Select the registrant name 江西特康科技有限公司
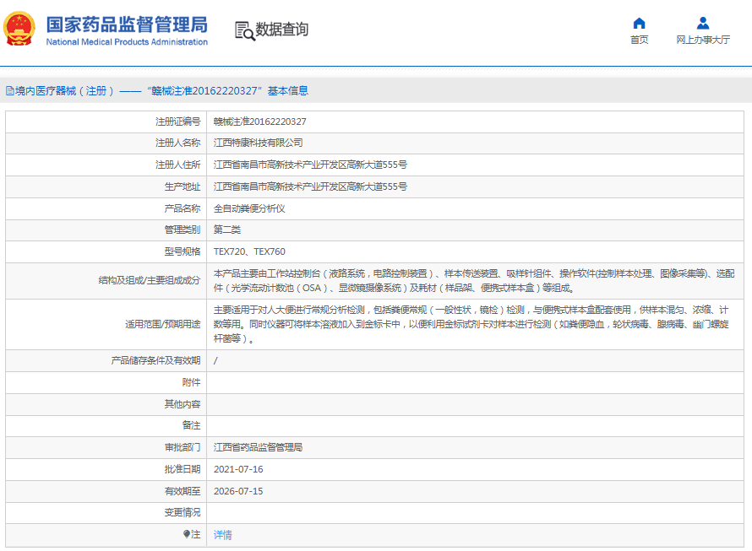 pyautogui.click(x=258, y=143)
